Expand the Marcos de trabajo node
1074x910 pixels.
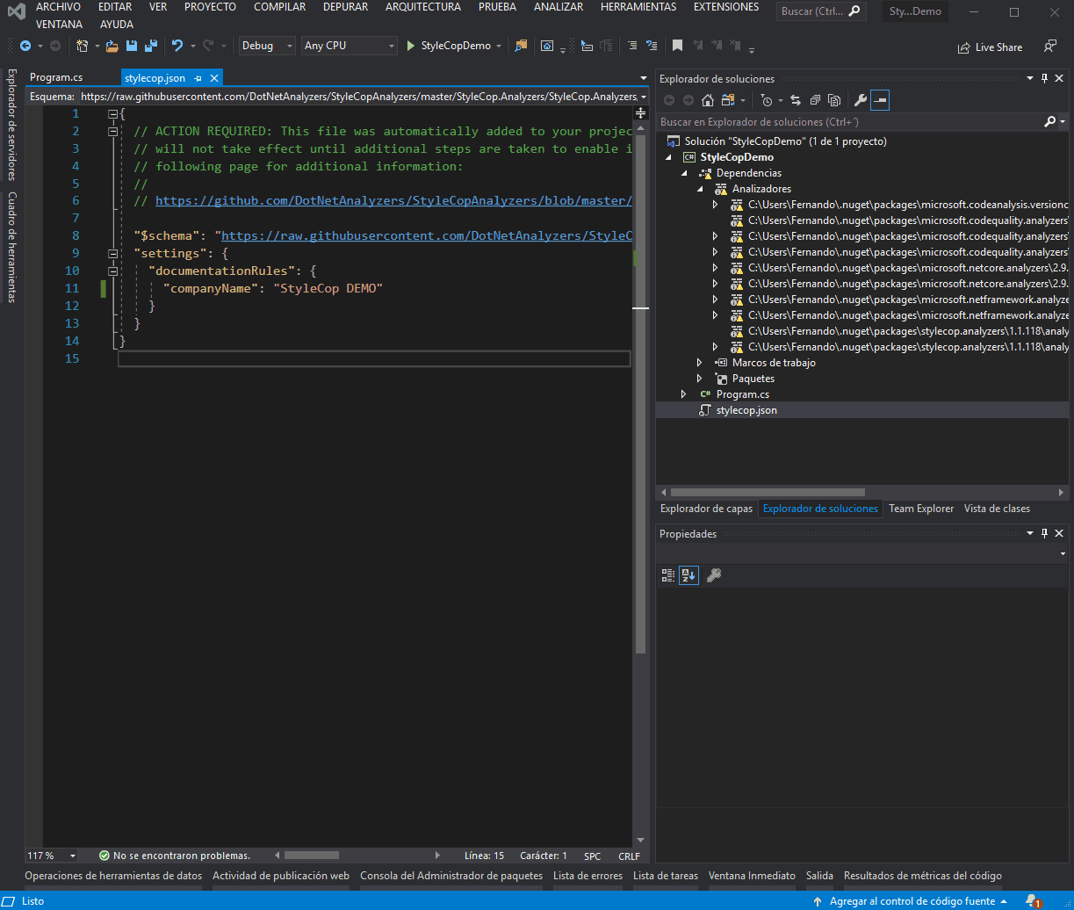(x=700, y=363)
